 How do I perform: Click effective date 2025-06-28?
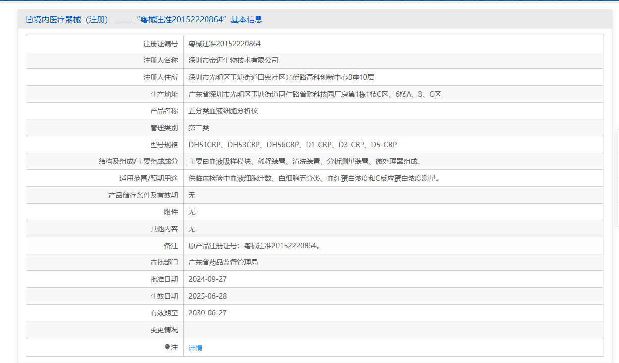207,296
